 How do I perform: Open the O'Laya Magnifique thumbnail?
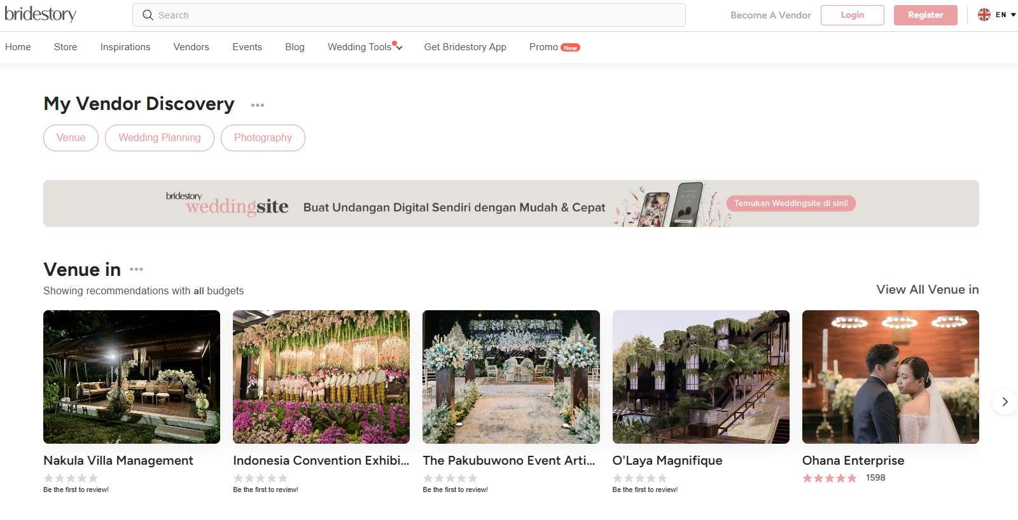[x=701, y=377]
